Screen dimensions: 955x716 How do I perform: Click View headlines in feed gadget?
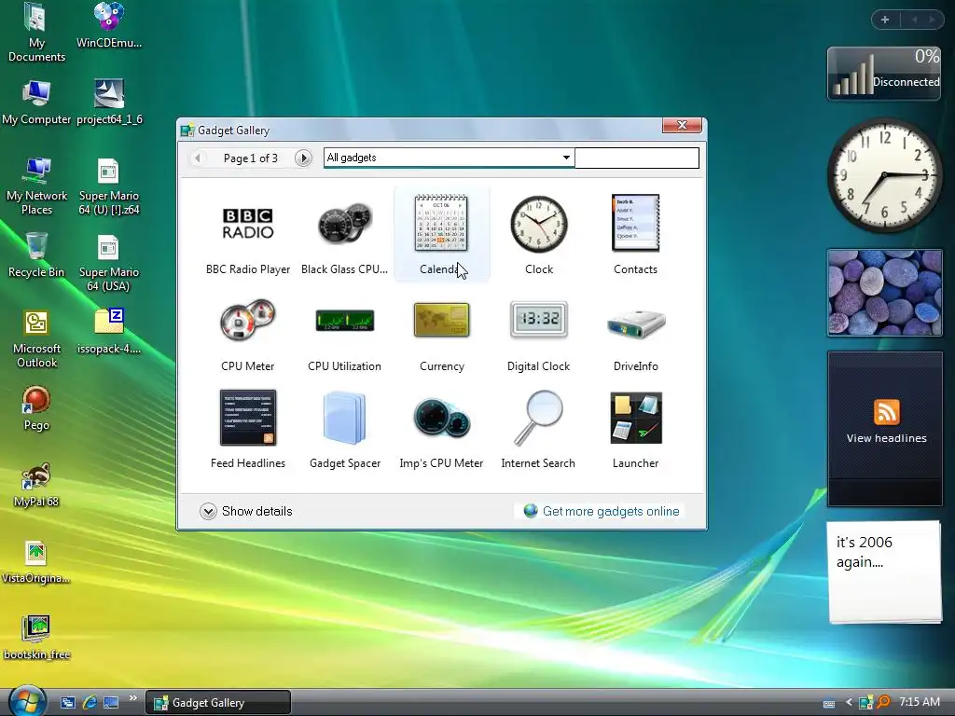[x=886, y=438]
